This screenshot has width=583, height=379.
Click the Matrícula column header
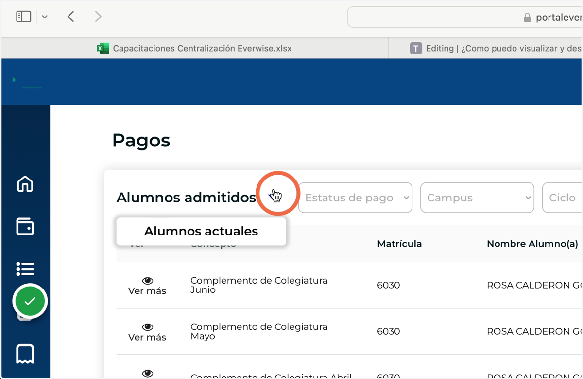click(x=399, y=244)
